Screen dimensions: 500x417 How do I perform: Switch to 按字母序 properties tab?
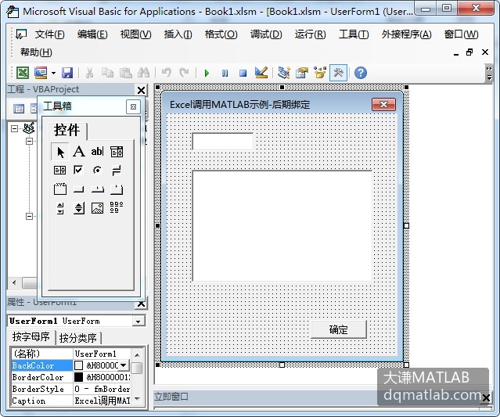click(x=31, y=336)
